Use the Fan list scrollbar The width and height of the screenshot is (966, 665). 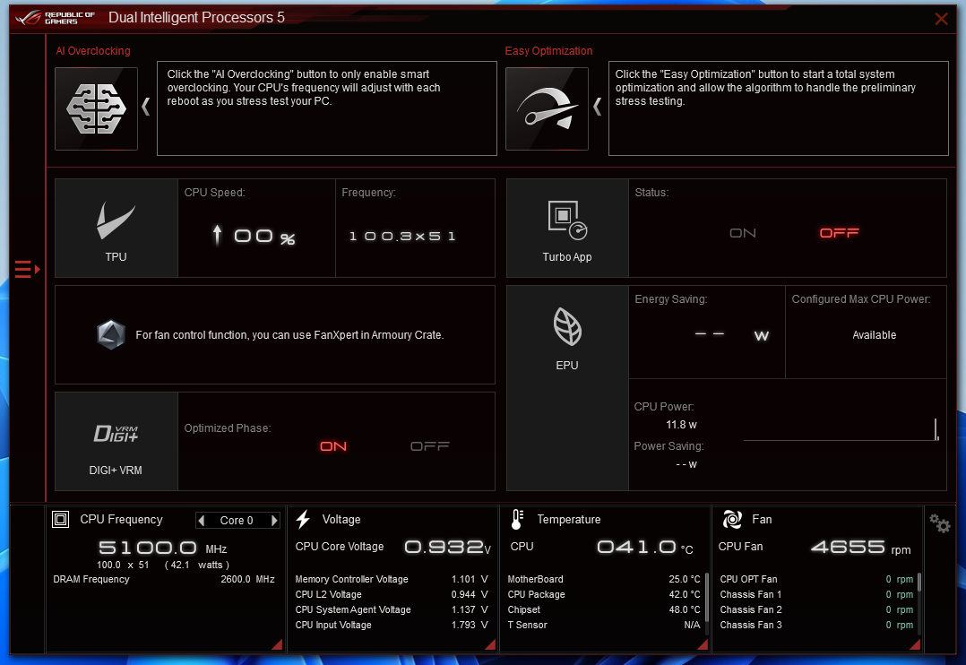tap(919, 604)
